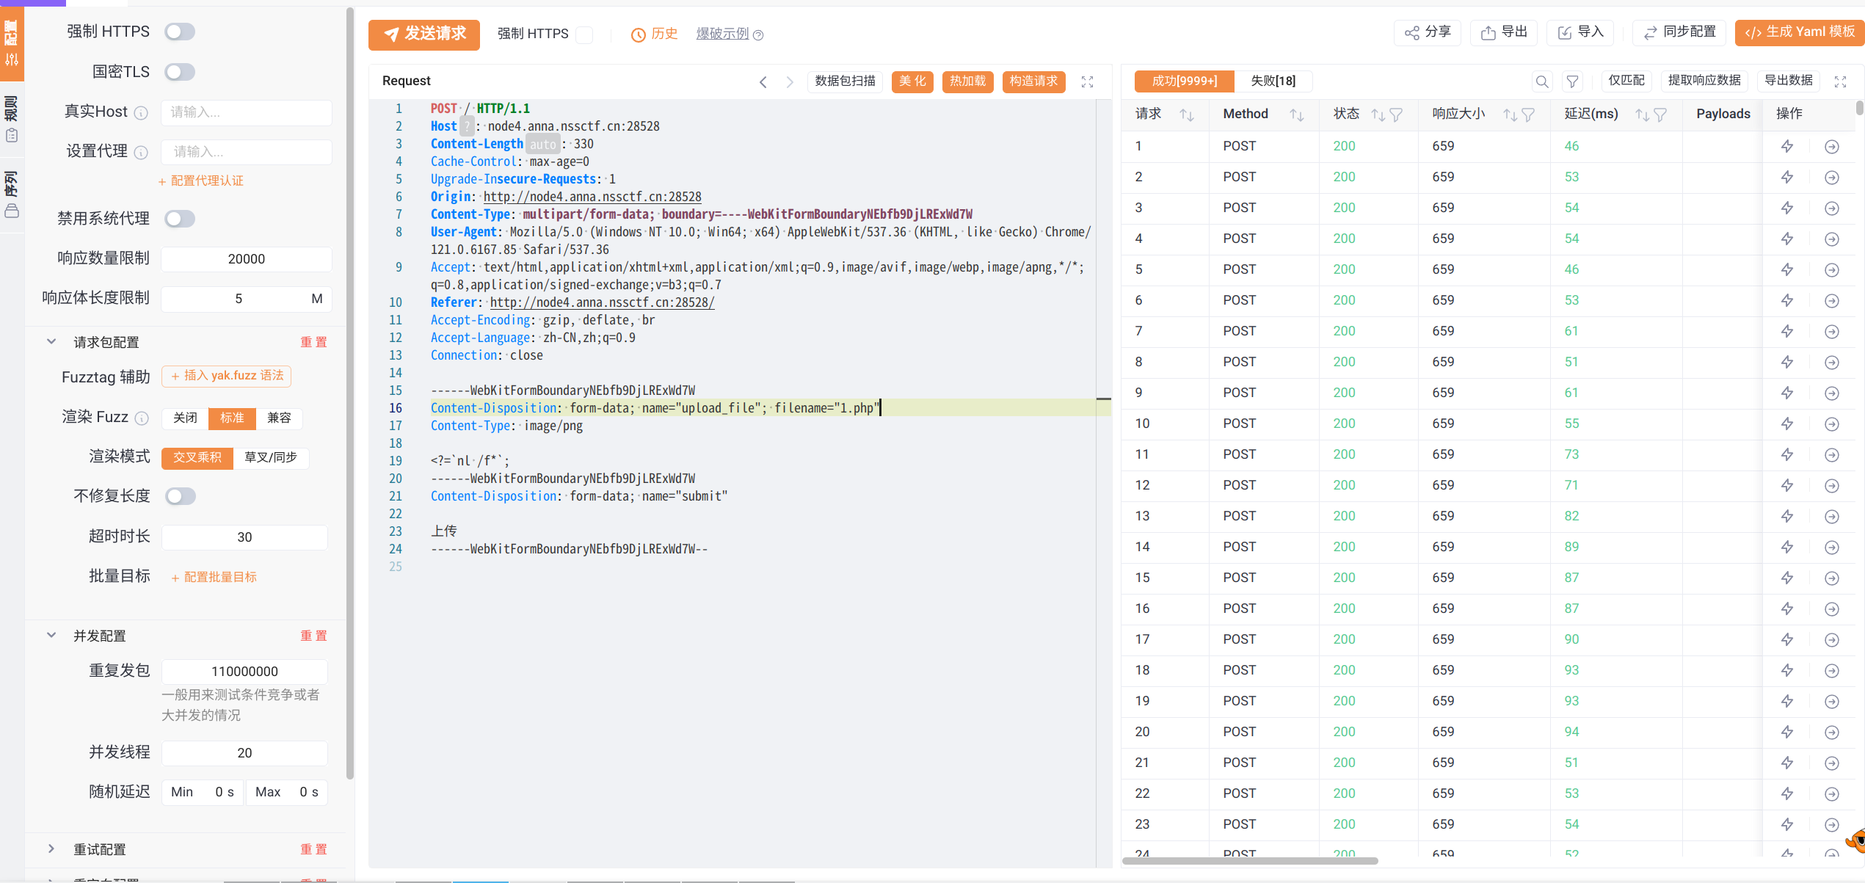The height and width of the screenshot is (883, 1865).
Task: Click the 超时时长 input field
Action: 244,537
